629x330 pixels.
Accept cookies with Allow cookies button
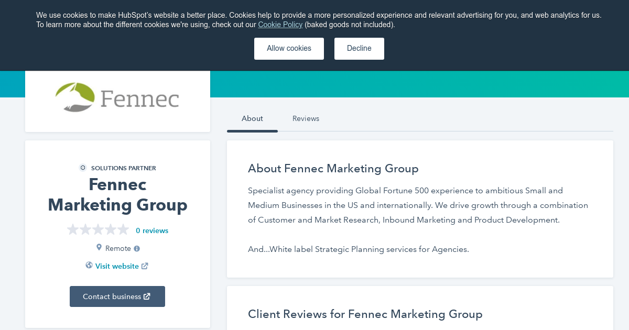(x=289, y=49)
